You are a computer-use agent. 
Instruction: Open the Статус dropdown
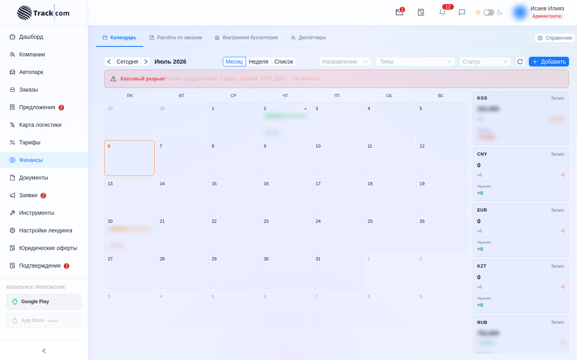coord(485,62)
